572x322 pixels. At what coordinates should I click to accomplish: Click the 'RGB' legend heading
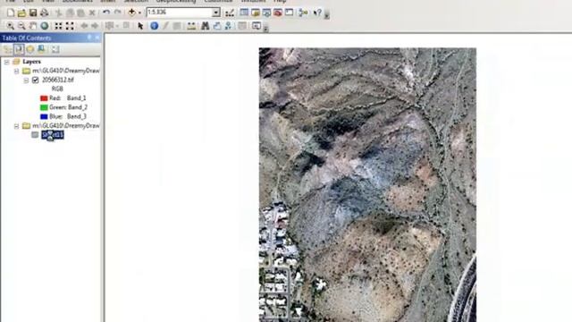pos(57,89)
